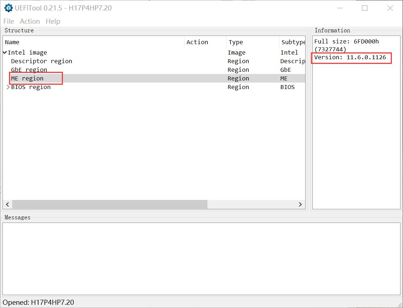403x308 pixels.
Task: Close the UEFITool window
Action: [390, 8]
